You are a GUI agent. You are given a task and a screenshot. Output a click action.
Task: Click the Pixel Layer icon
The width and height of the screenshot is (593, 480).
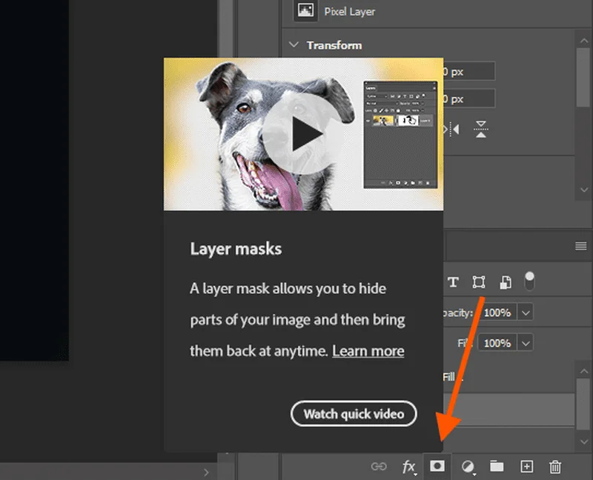click(x=305, y=10)
